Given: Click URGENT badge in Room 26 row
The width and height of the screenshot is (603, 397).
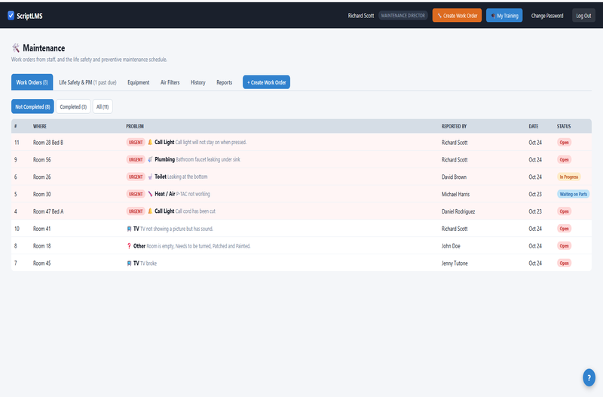Looking at the screenshot, I should (x=136, y=177).
